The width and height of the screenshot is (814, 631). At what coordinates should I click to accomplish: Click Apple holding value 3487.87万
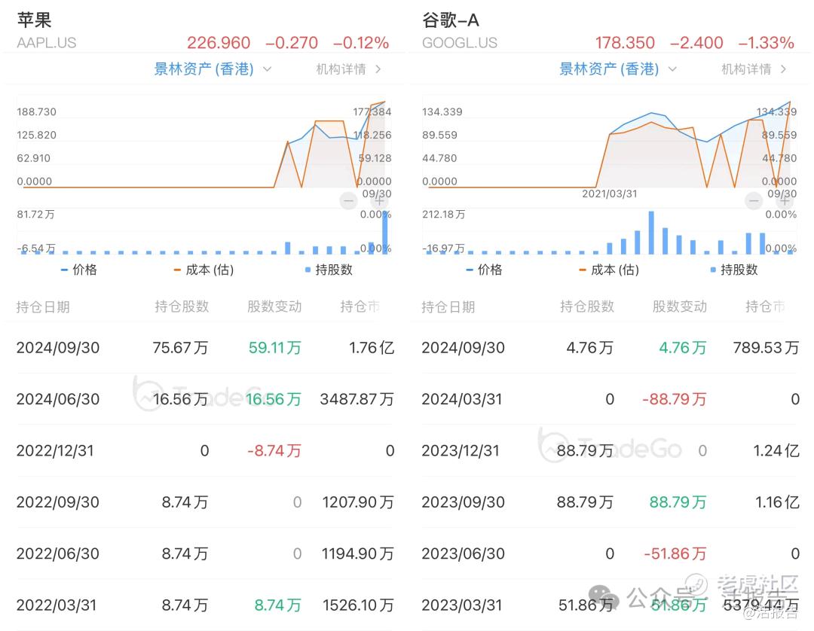(357, 399)
